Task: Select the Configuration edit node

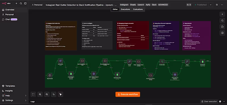Action: [x=60, y=61]
